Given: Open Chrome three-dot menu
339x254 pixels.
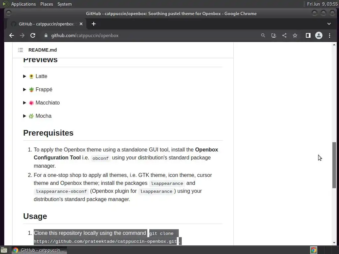Looking at the screenshot, I should (329, 35).
